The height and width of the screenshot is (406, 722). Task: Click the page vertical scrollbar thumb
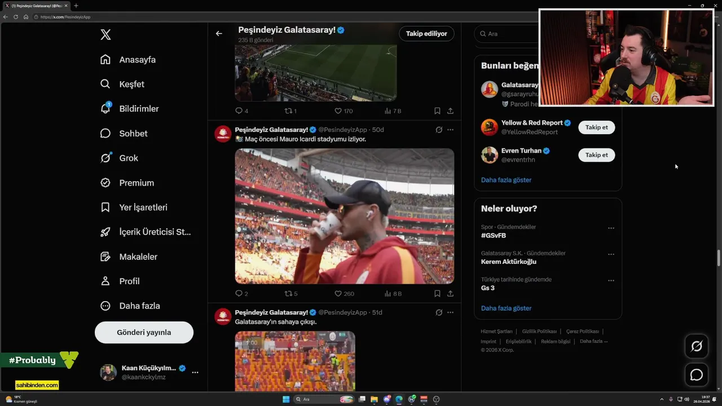coord(719,258)
